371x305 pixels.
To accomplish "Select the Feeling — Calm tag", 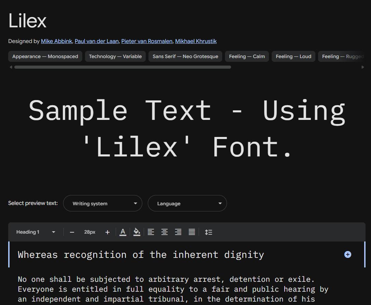I will pos(247,56).
